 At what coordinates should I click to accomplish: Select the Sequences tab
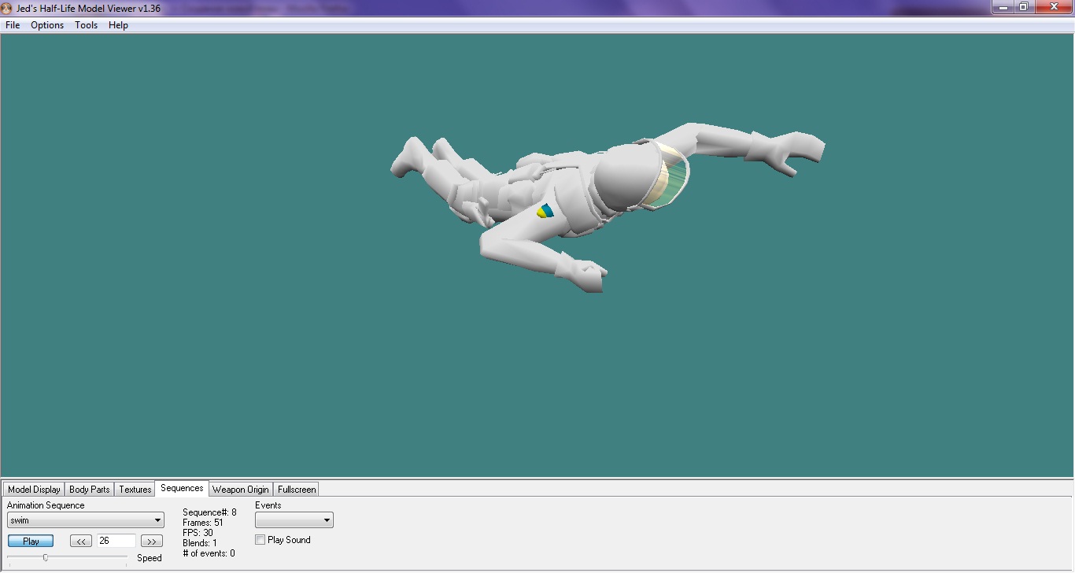182,489
